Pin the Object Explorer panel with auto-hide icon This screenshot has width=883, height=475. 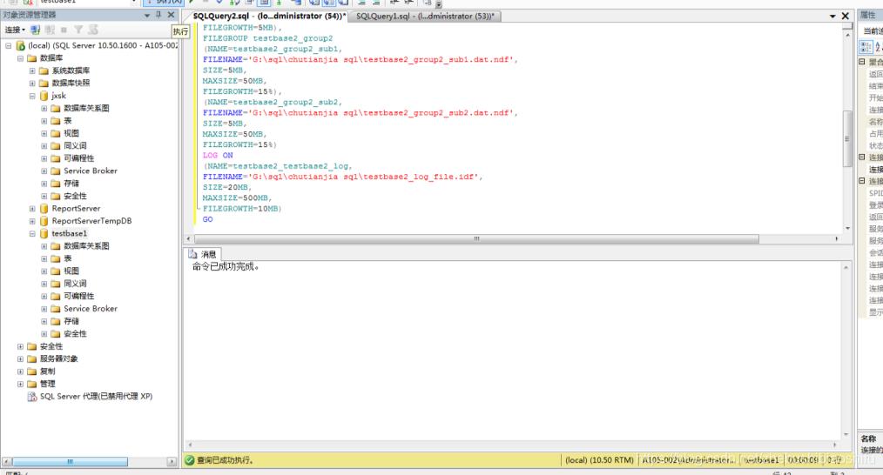158,16
